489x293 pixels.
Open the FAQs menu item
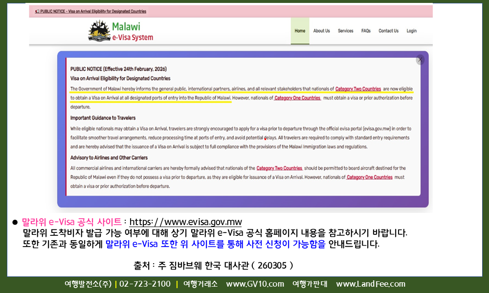(x=366, y=31)
